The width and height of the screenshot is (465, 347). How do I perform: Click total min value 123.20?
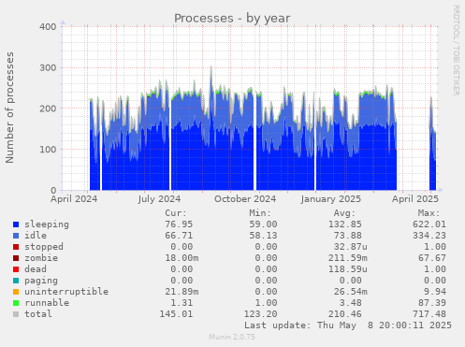click(x=260, y=314)
